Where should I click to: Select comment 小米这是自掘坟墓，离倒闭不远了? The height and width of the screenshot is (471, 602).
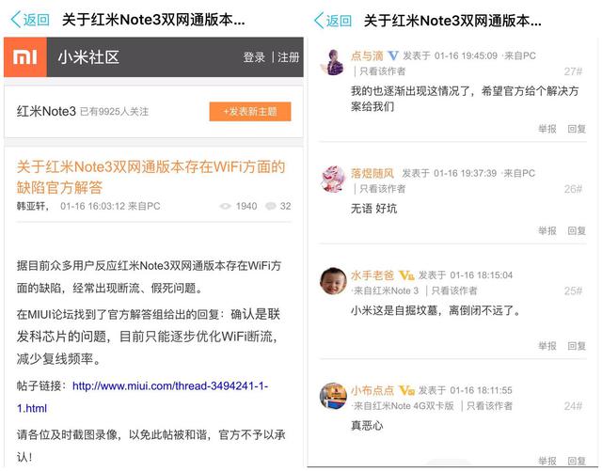click(x=436, y=310)
